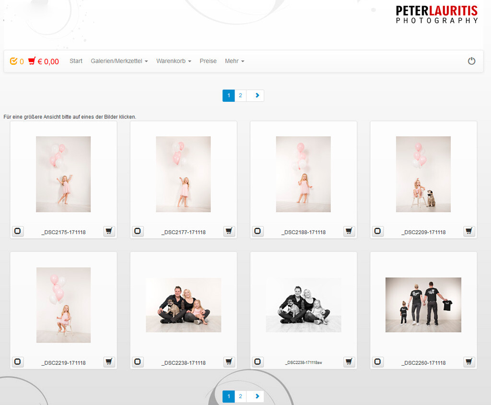
Task: Add _DSC2188-171118 to the shopping cart
Action: pyautogui.click(x=349, y=231)
